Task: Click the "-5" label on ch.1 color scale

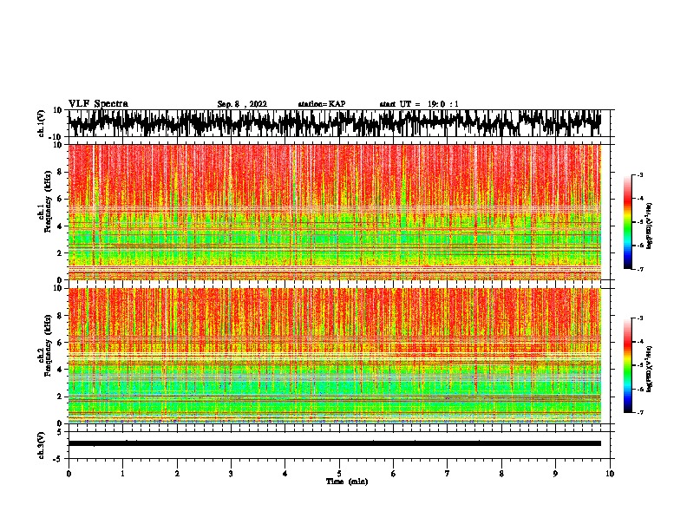Action: [640, 222]
